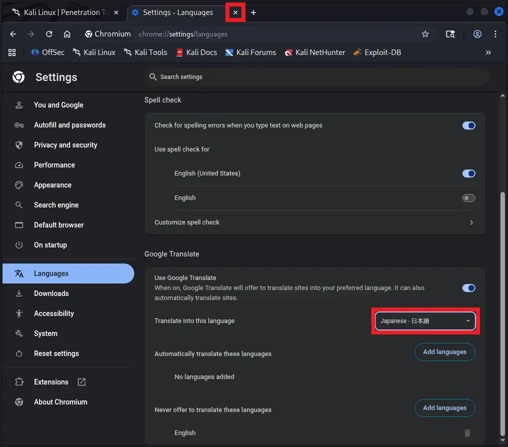Viewport: 508px width, 447px height.
Task: Reload the page with the refresh icon
Action: coord(49,34)
